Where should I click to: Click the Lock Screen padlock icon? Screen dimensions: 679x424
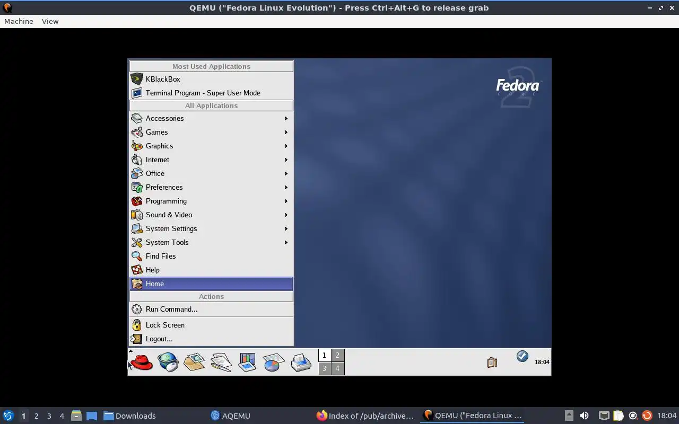(137, 325)
